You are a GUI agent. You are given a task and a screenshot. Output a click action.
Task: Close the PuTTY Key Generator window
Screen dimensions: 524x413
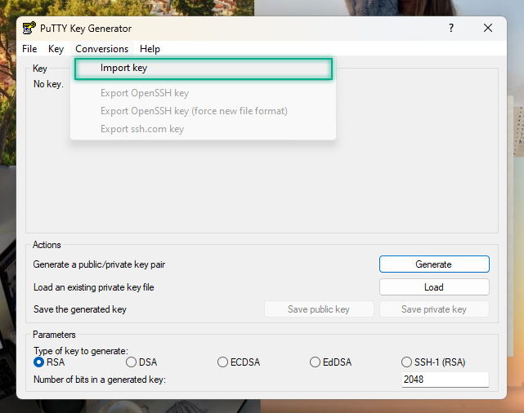click(487, 28)
